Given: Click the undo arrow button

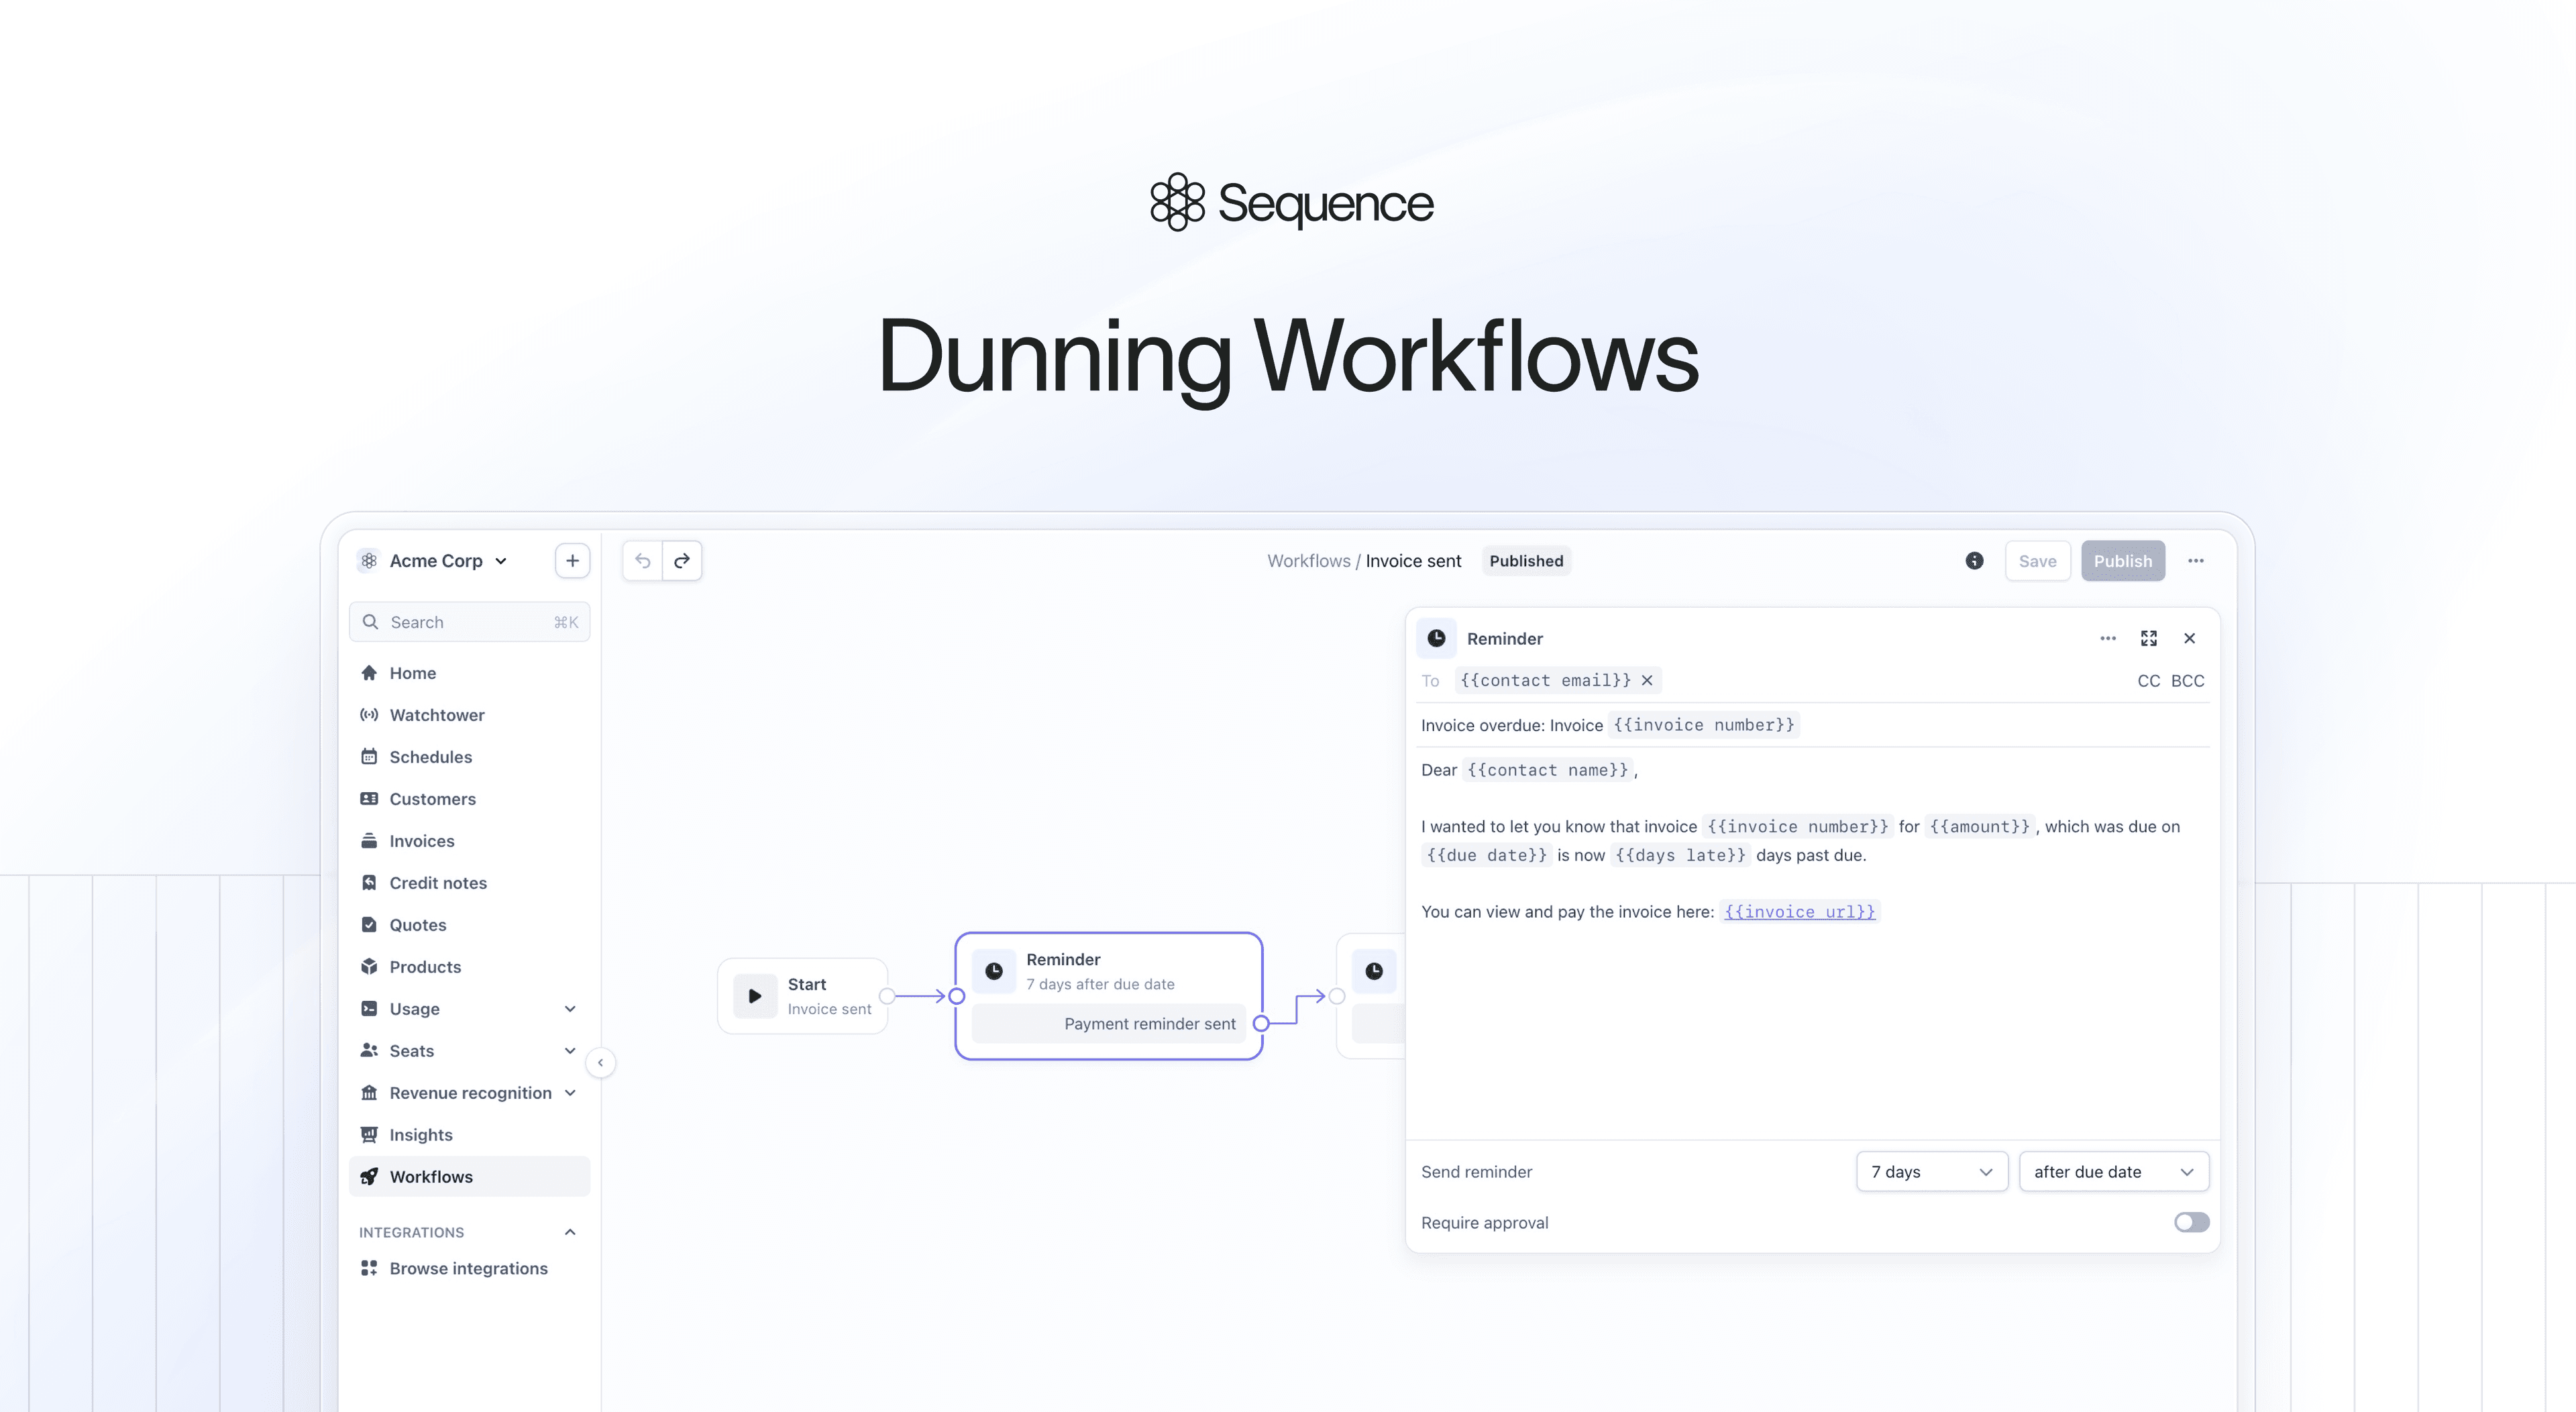Looking at the screenshot, I should click(643, 561).
